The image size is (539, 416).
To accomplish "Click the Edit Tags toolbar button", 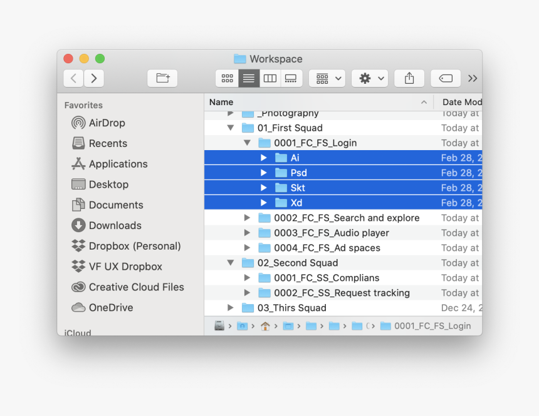I will (446, 79).
